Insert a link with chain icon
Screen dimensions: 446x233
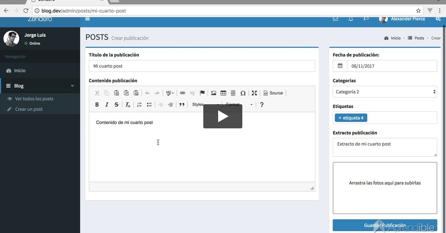point(182,93)
